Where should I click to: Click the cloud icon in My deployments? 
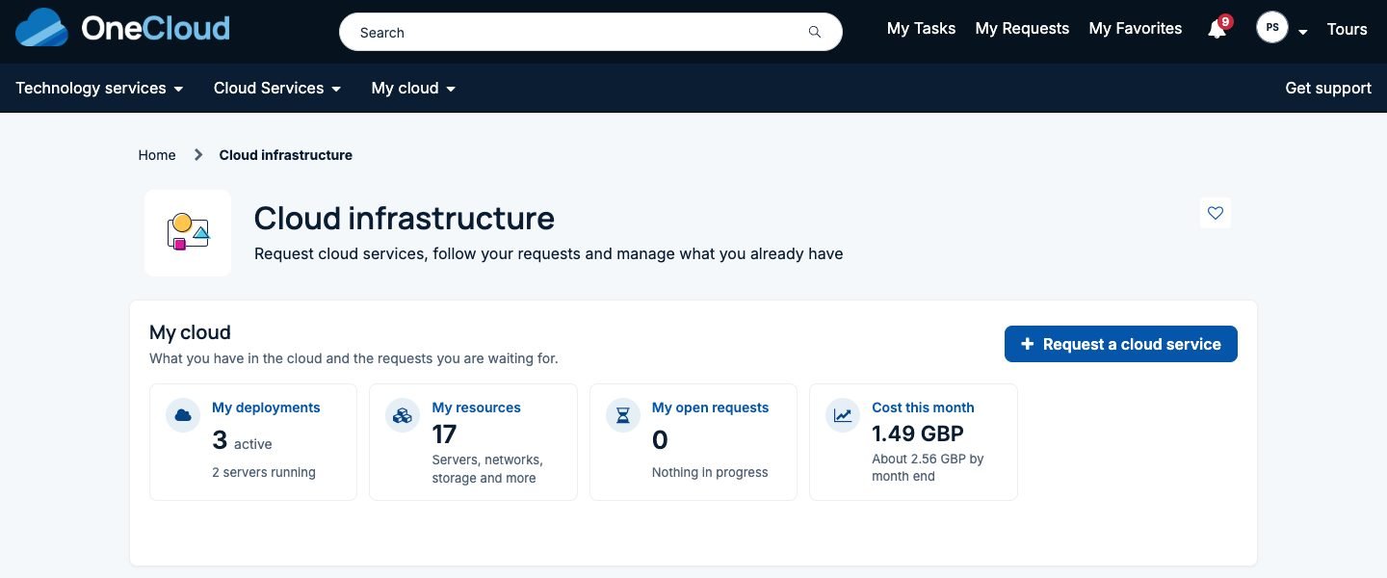tap(183, 415)
